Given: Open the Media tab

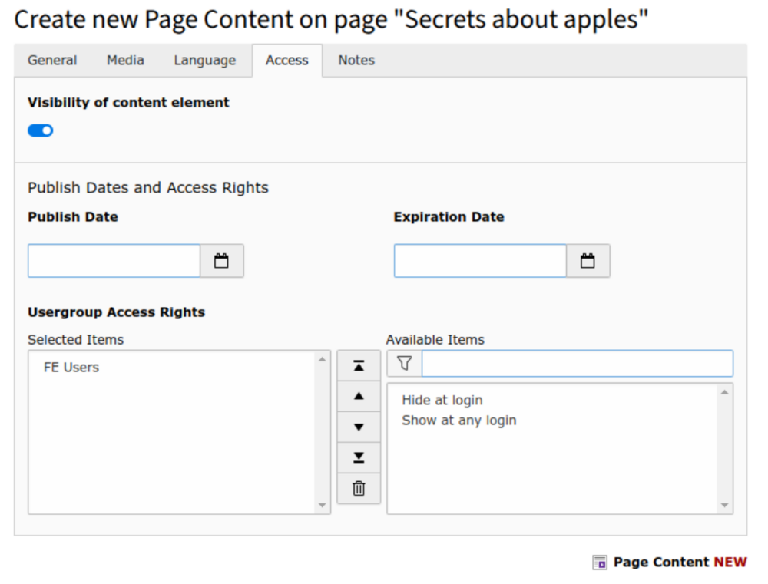Looking at the screenshot, I should [x=125, y=61].
